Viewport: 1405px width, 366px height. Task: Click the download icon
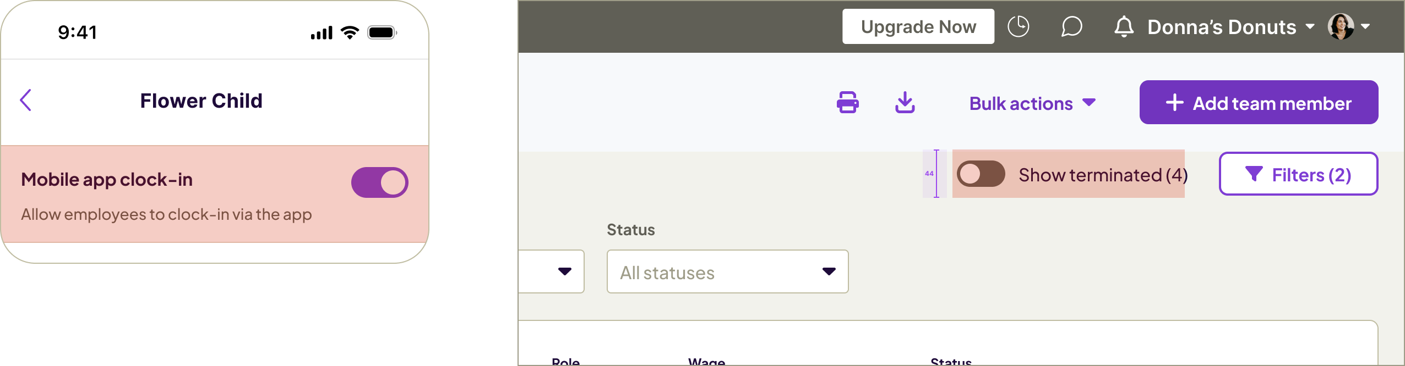tap(905, 103)
